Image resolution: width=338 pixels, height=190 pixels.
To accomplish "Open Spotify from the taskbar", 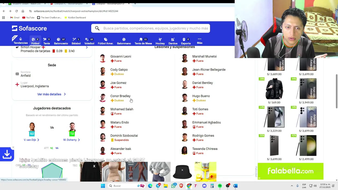I will point(220,186).
